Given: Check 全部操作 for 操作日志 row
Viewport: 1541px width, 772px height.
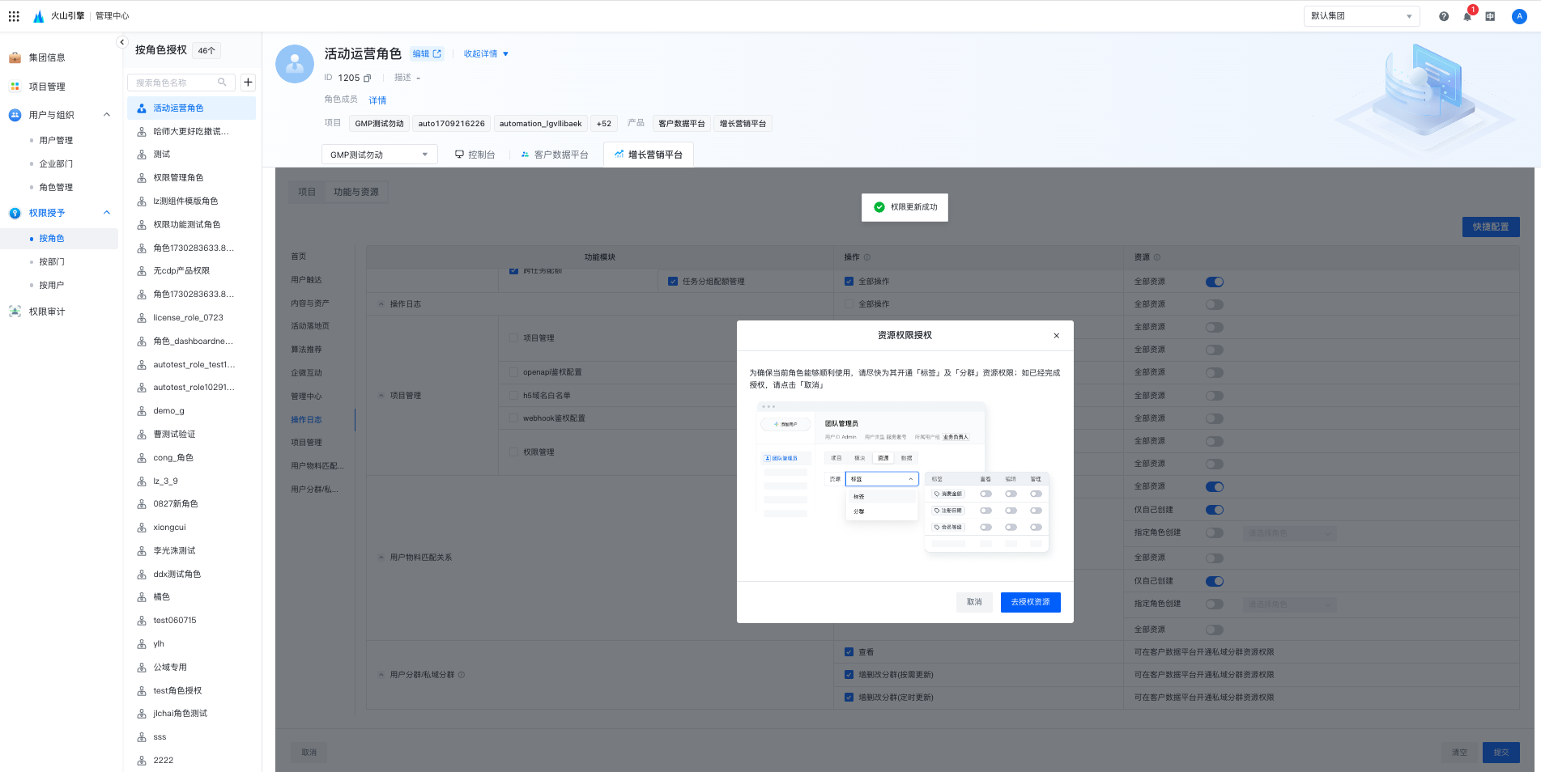Looking at the screenshot, I should [849, 304].
